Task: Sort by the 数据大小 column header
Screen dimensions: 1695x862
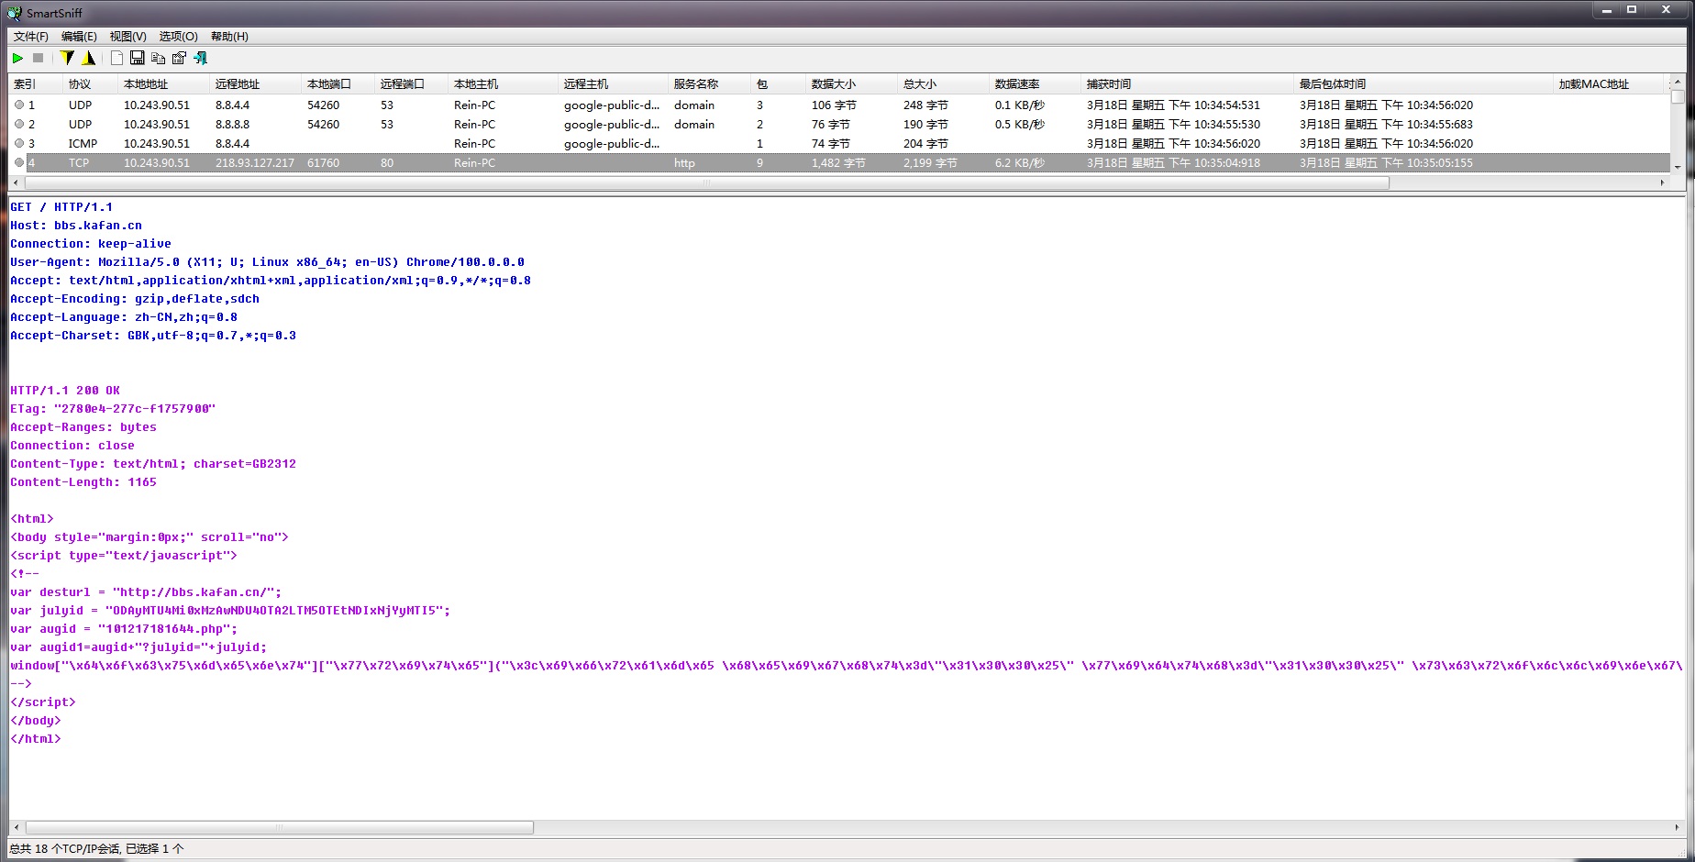Action: pos(833,84)
